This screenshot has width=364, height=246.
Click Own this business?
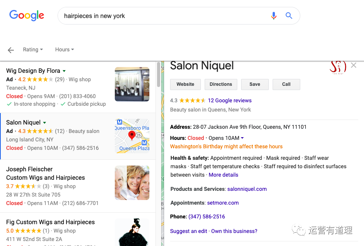pos(234,231)
